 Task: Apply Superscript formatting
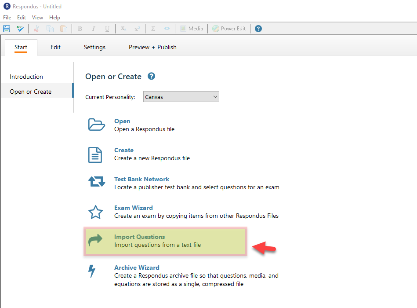(137, 29)
